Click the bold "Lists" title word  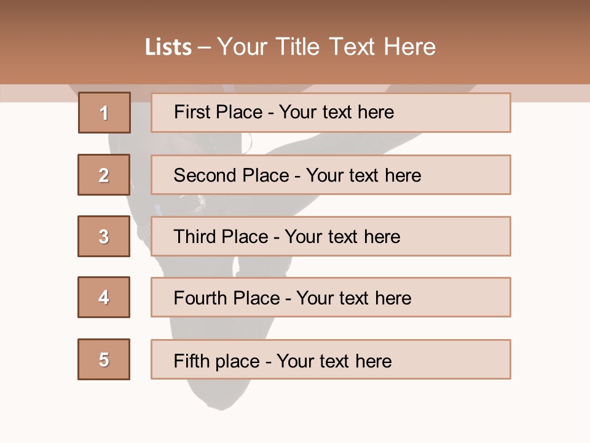(168, 47)
